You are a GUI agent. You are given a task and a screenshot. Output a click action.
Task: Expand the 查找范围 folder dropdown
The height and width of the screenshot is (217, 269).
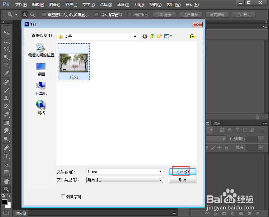135,36
